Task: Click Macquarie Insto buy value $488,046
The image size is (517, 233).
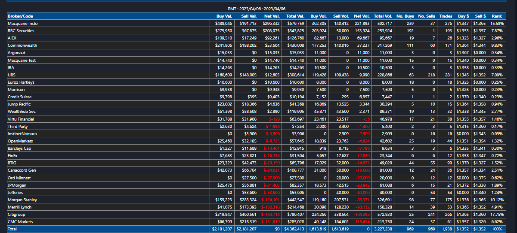Action: point(224,23)
